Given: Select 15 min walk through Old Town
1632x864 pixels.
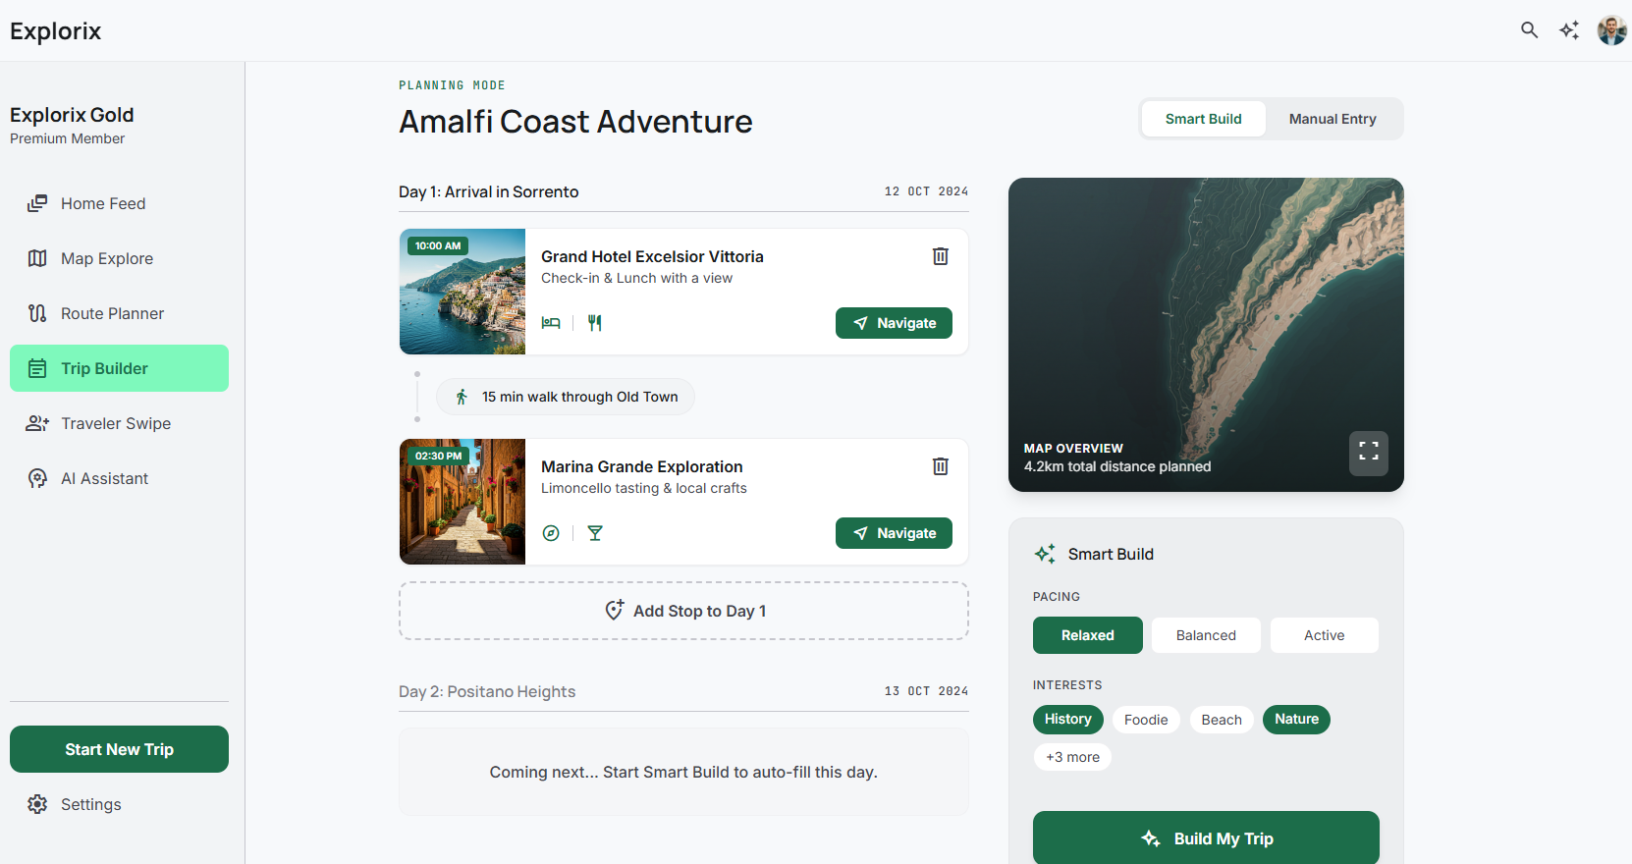Looking at the screenshot, I should click(566, 397).
